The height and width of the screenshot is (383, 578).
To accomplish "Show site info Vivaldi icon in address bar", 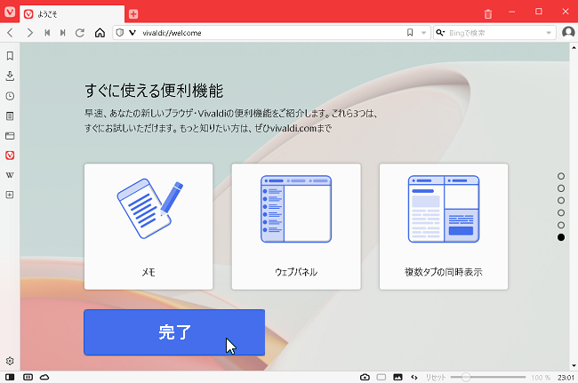I will (132, 33).
